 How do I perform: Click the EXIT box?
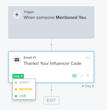pyautogui.click(x=51, y=100)
